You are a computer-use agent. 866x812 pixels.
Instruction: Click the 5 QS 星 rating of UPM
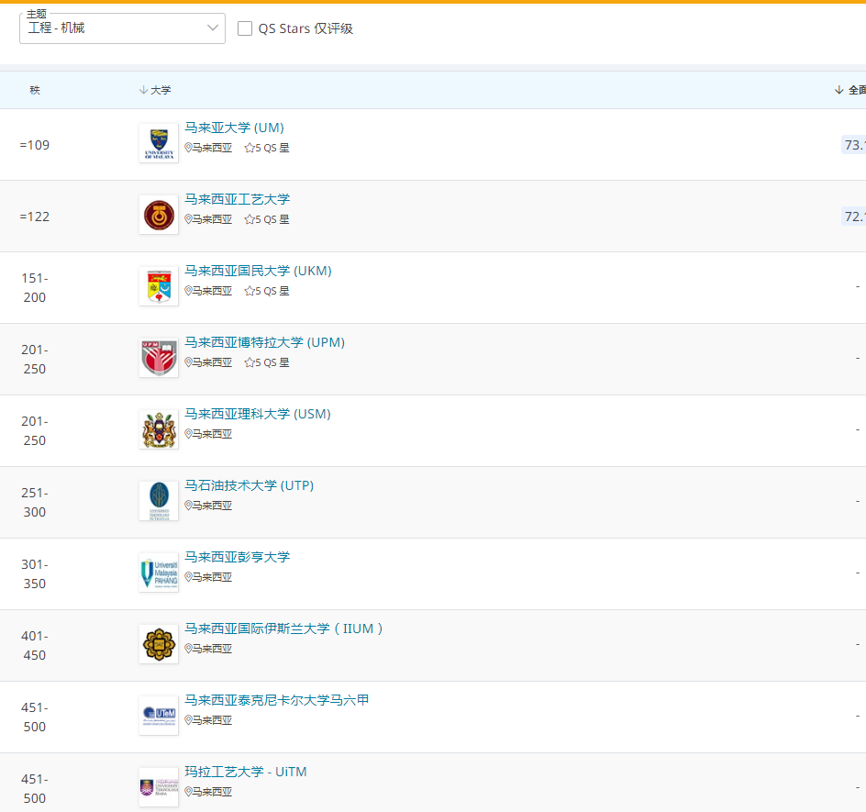267,362
